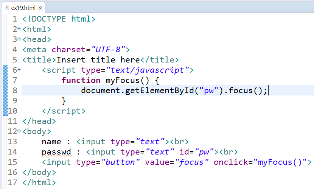Click line number 8 in the gutter
This screenshot has width=314, height=189.
coord(15,91)
